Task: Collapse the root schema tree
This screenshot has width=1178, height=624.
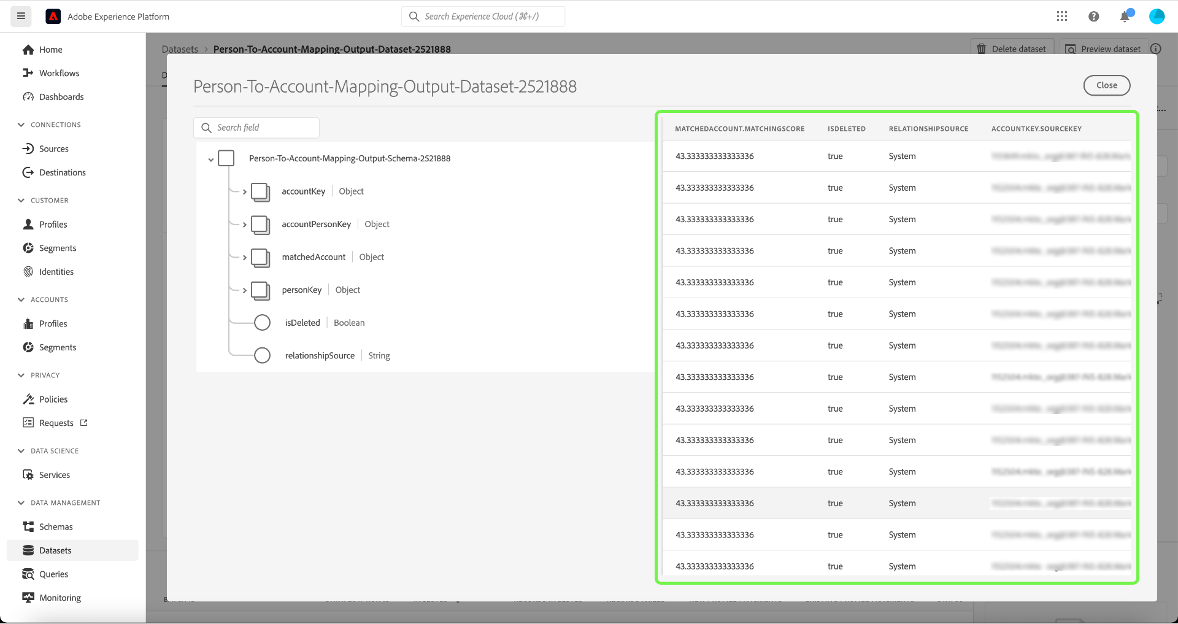Action: 210,160
